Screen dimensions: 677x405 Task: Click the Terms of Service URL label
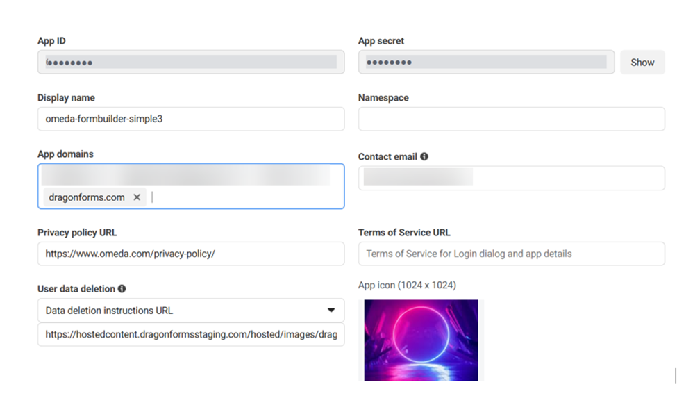click(x=404, y=232)
